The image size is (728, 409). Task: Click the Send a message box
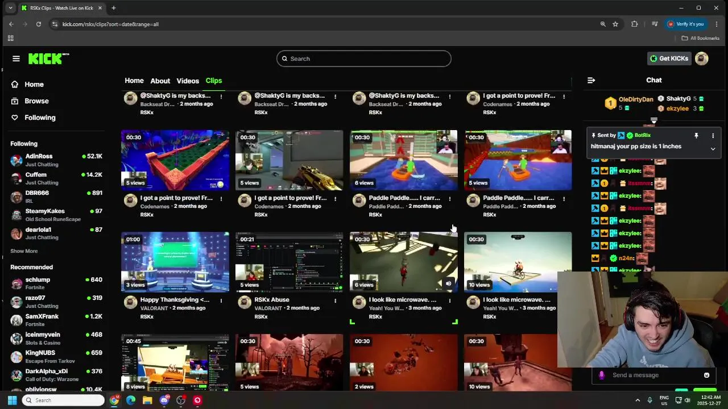pos(653,375)
